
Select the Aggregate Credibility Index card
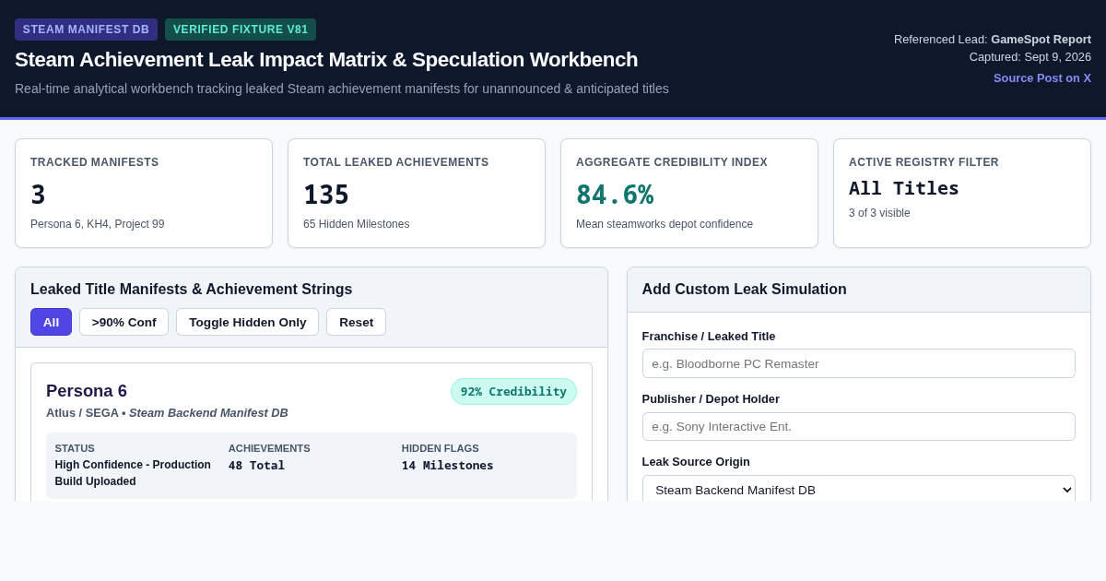point(689,193)
